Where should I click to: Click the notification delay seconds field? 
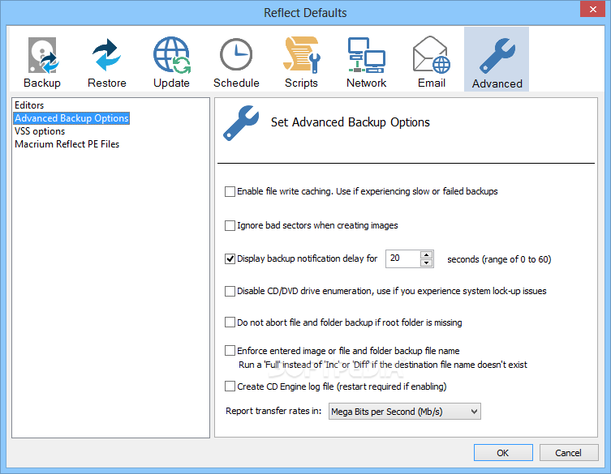click(403, 258)
